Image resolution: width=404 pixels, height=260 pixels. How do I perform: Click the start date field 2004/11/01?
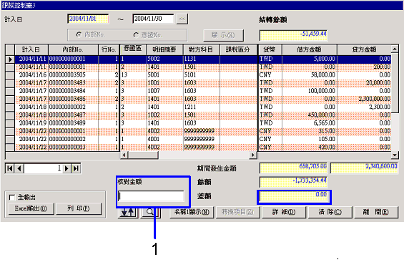(88, 19)
